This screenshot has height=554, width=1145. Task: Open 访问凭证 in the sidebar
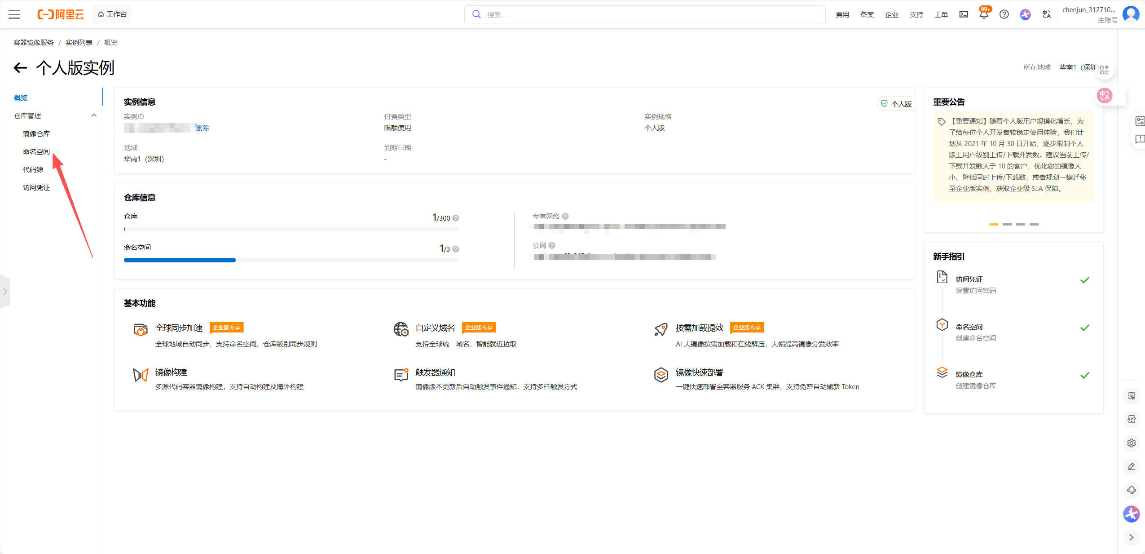36,187
